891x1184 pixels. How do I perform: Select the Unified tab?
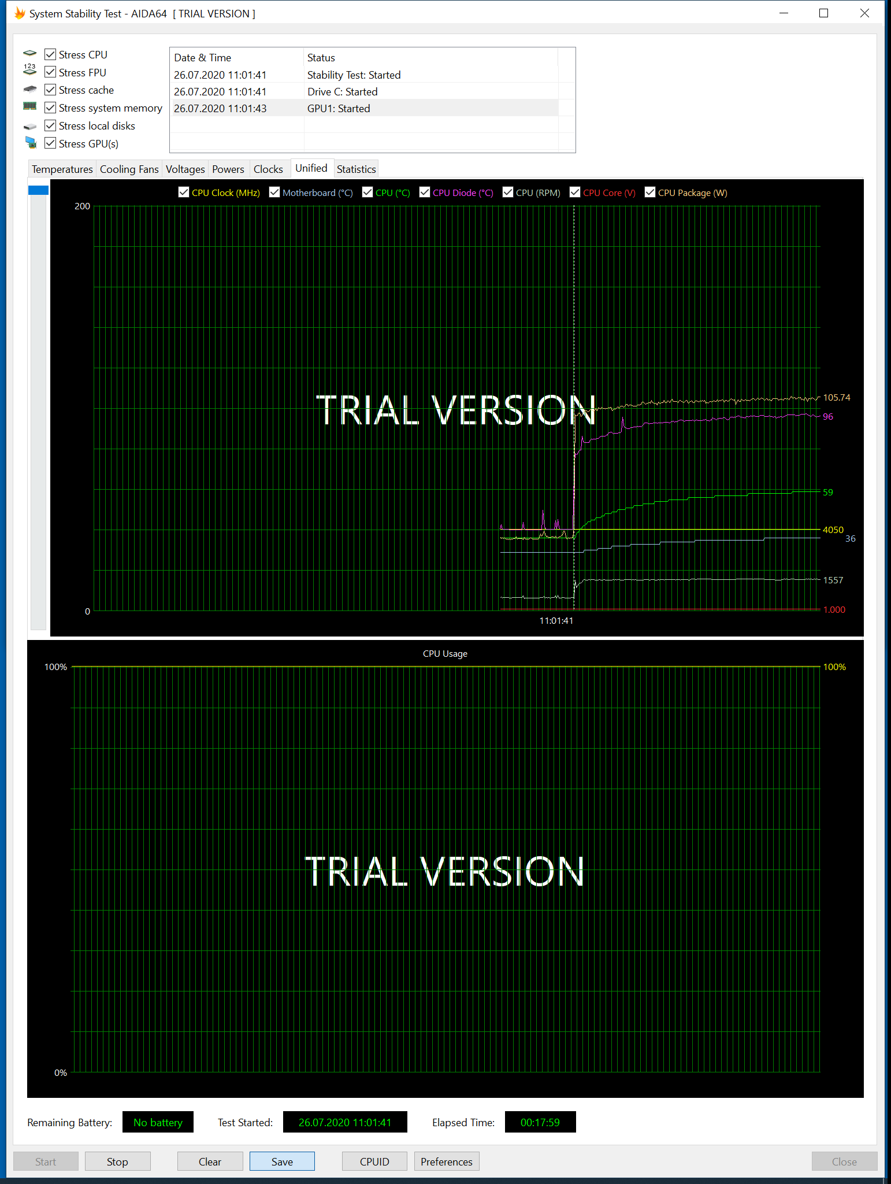click(311, 168)
